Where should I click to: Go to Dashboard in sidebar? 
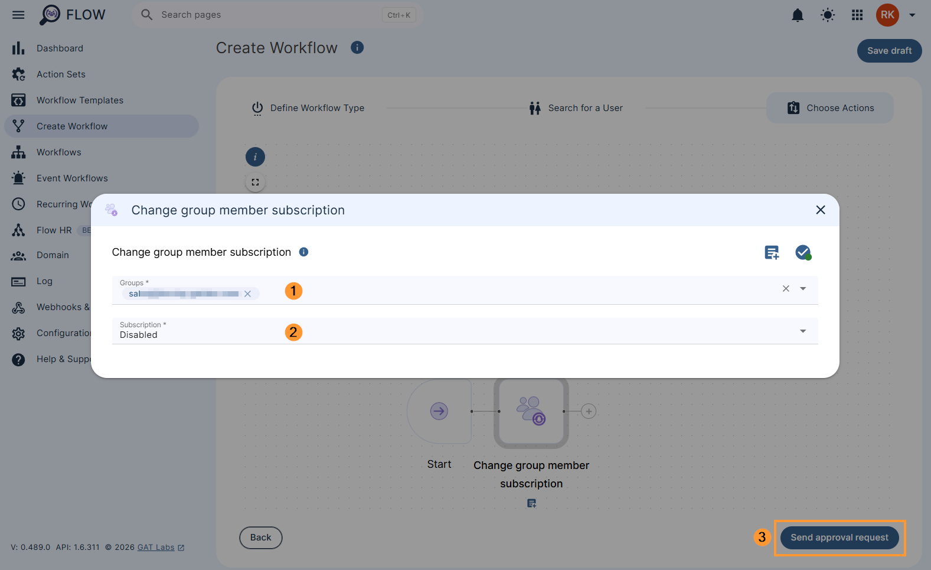point(102,48)
